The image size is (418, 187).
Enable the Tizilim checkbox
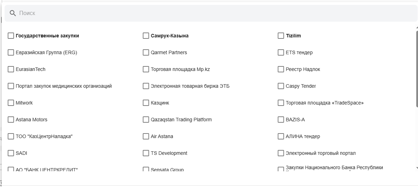click(x=281, y=36)
